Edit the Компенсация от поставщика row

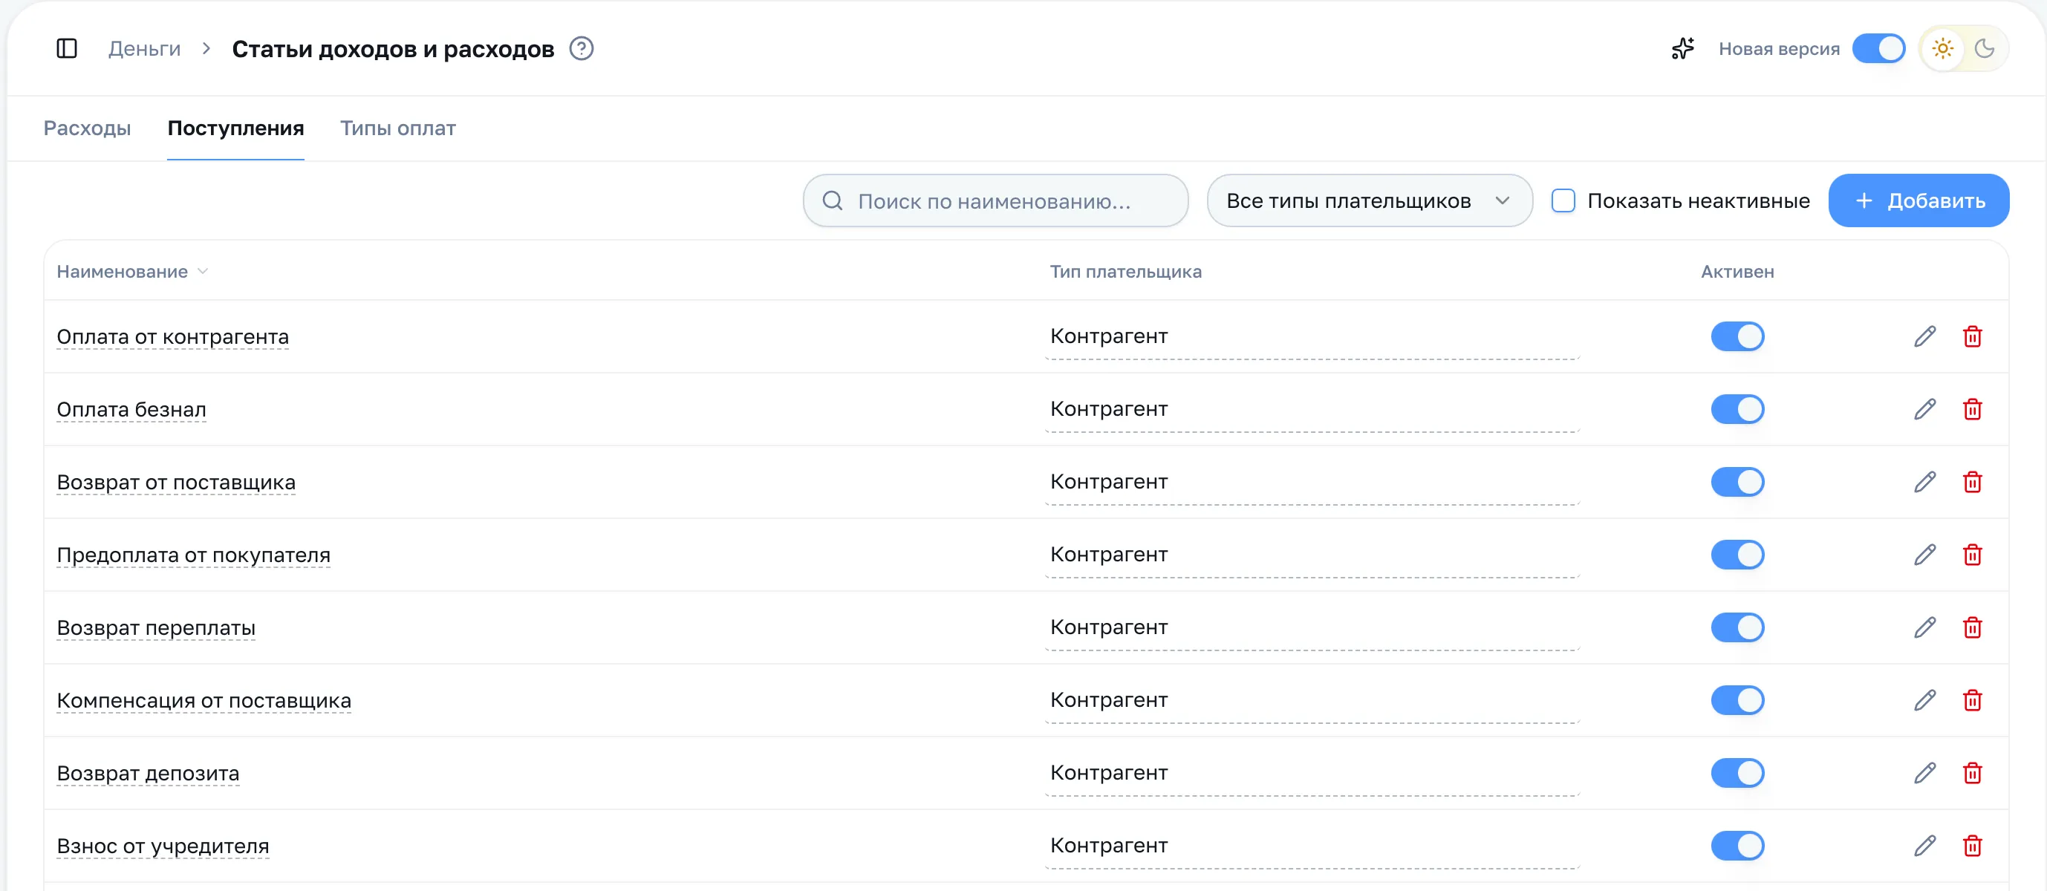pos(1924,700)
